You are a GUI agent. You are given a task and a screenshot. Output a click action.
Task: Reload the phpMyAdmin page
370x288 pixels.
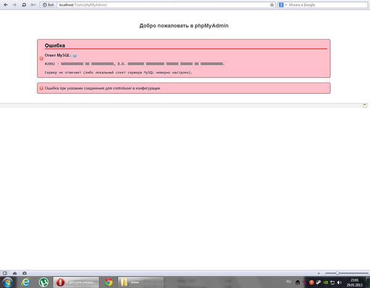pos(24,5)
